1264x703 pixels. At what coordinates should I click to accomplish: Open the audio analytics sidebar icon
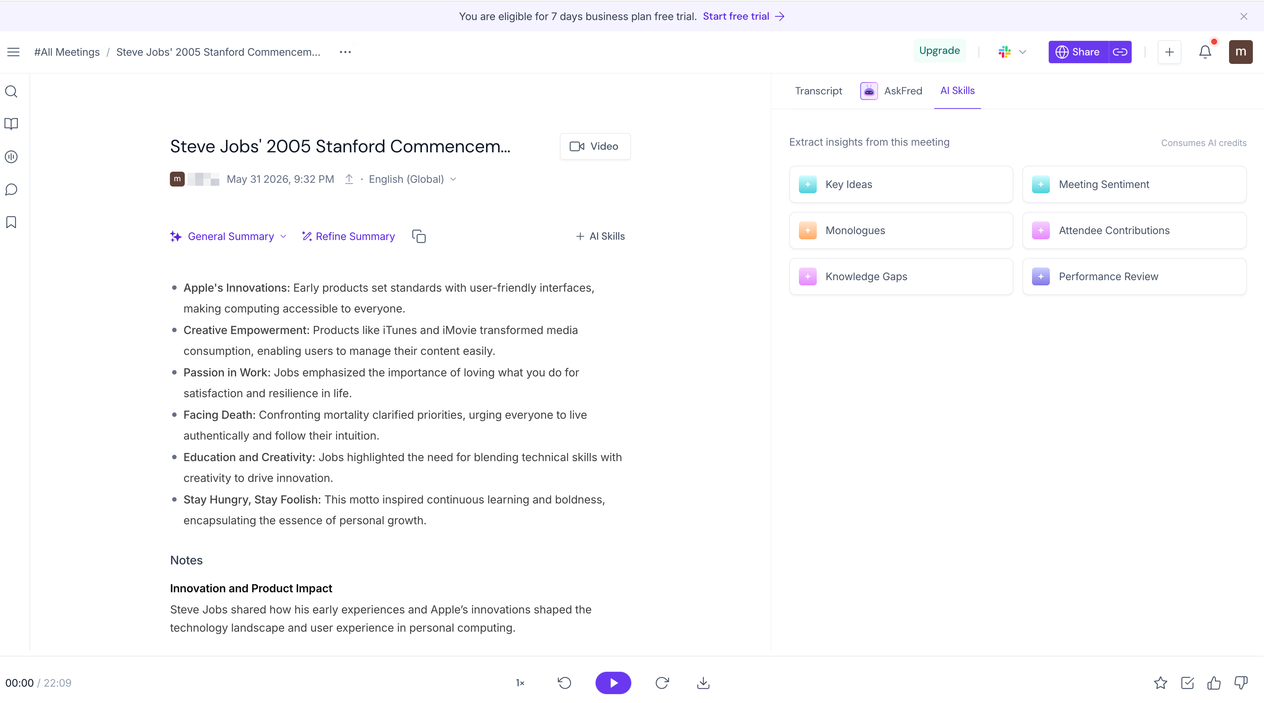(x=11, y=157)
